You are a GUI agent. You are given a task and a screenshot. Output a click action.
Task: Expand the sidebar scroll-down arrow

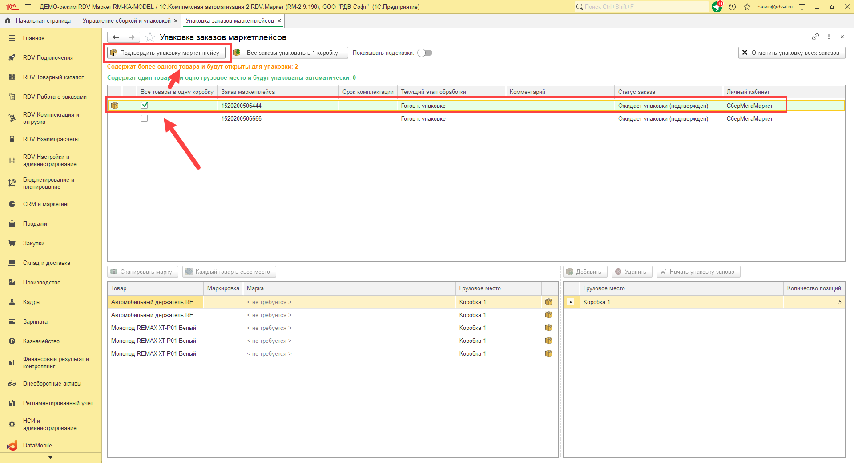50,457
